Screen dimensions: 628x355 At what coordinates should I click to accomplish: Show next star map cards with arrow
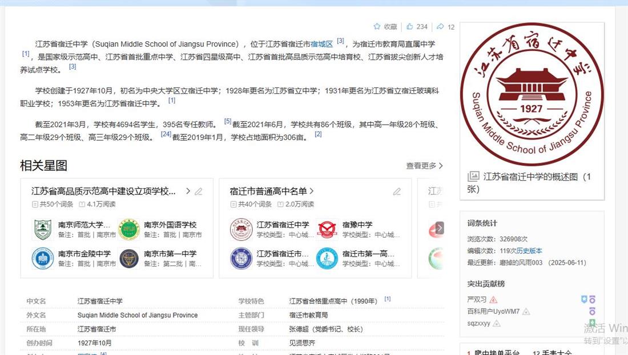coord(440,228)
